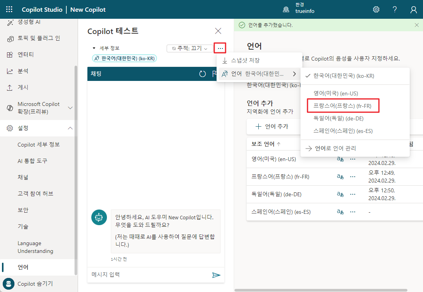This screenshot has height=292, width=423.
Task: Open AI 통합 도구 settings page
Action: (32, 161)
